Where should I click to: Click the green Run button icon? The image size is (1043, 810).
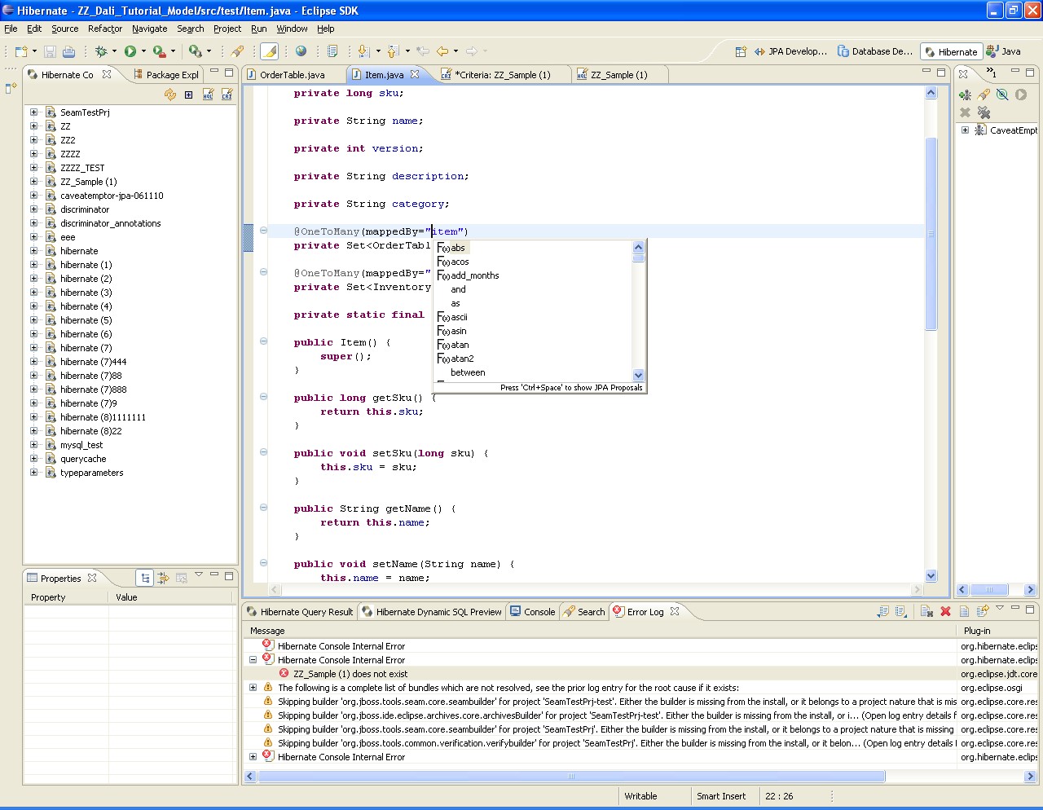pos(130,51)
